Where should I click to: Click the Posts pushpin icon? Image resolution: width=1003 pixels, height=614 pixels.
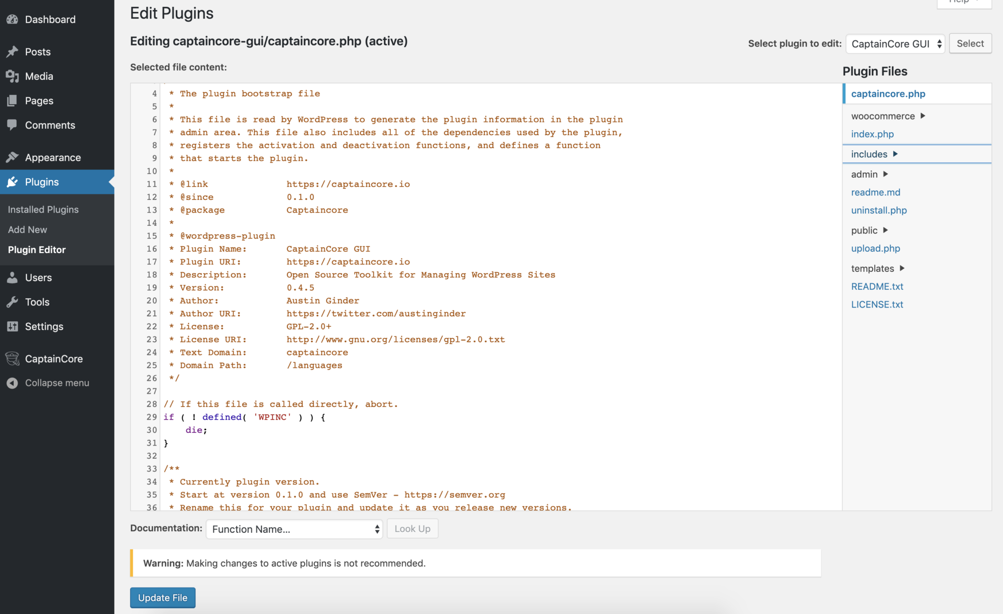click(x=12, y=52)
